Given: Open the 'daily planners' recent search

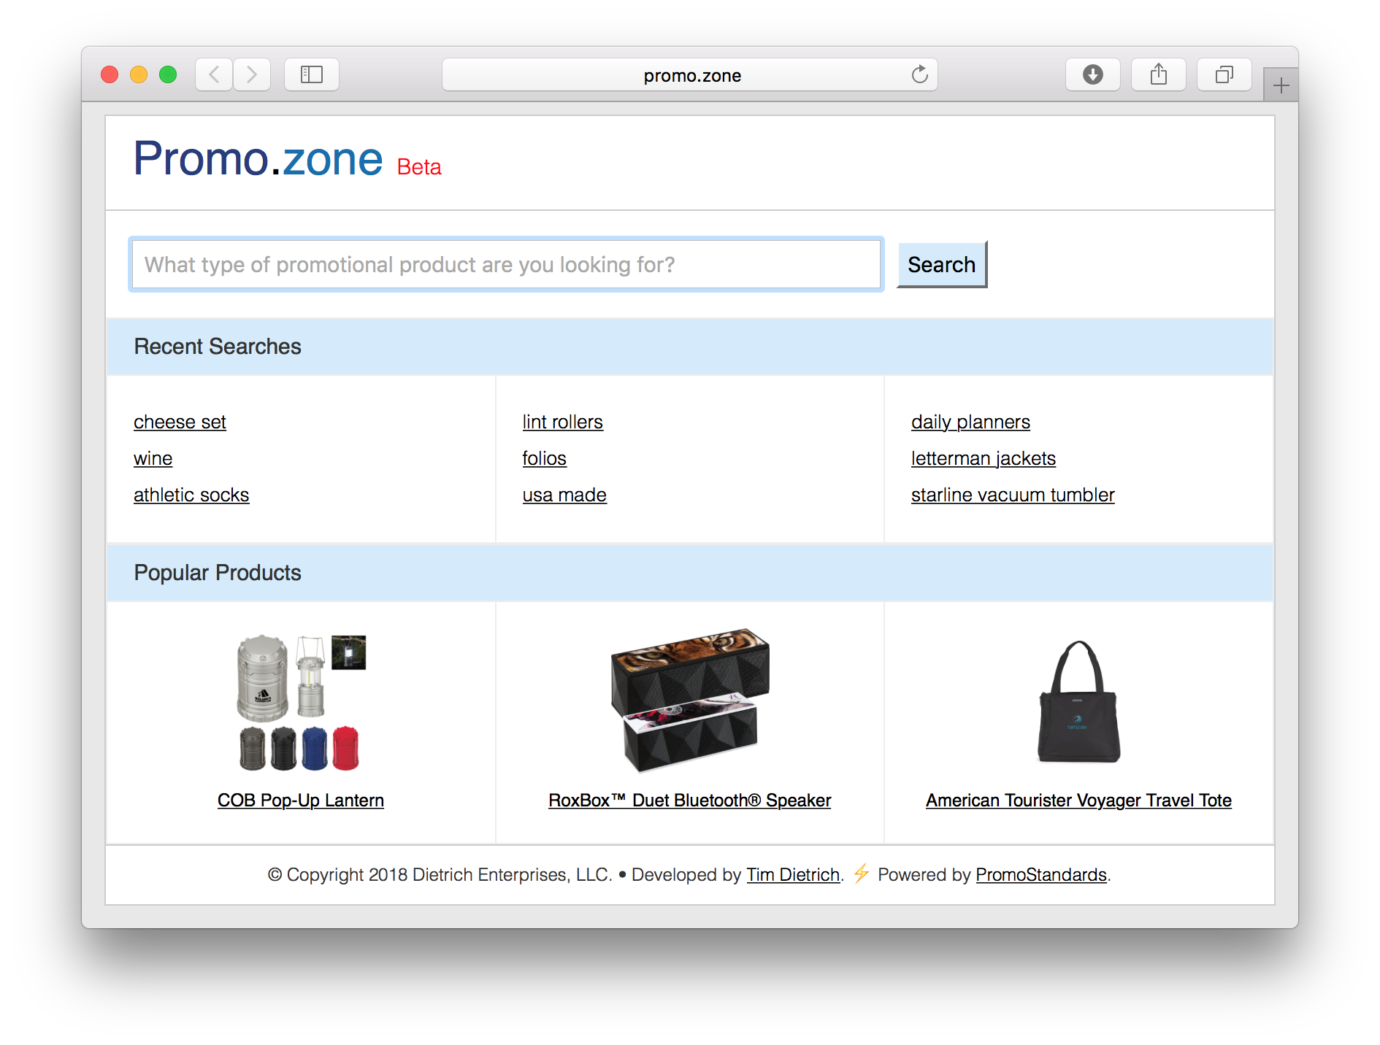Looking at the screenshot, I should [x=970, y=422].
